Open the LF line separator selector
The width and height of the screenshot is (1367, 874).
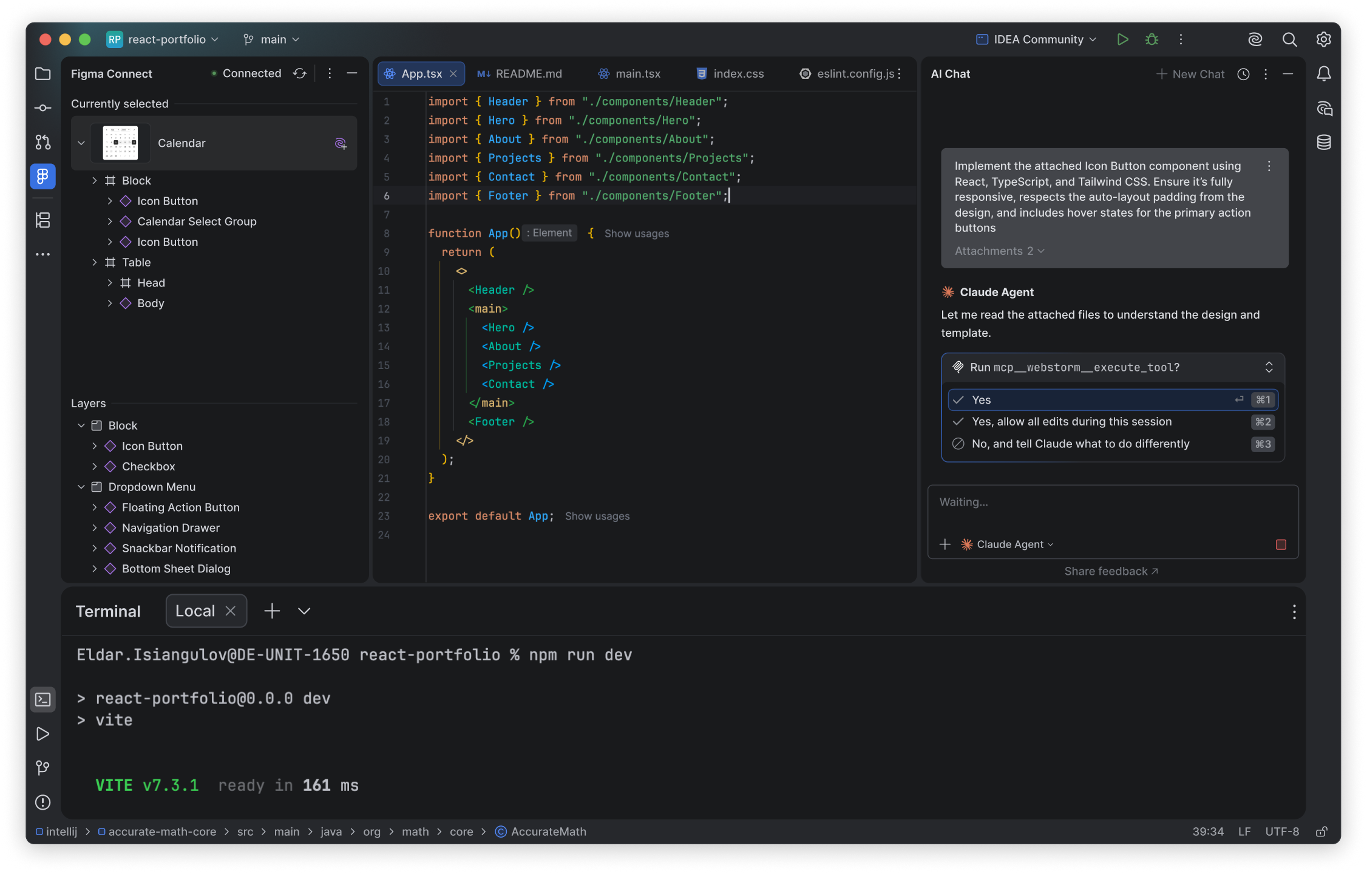(1244, 832)
